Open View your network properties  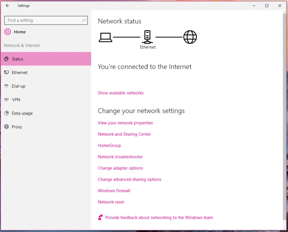[125, 123]
